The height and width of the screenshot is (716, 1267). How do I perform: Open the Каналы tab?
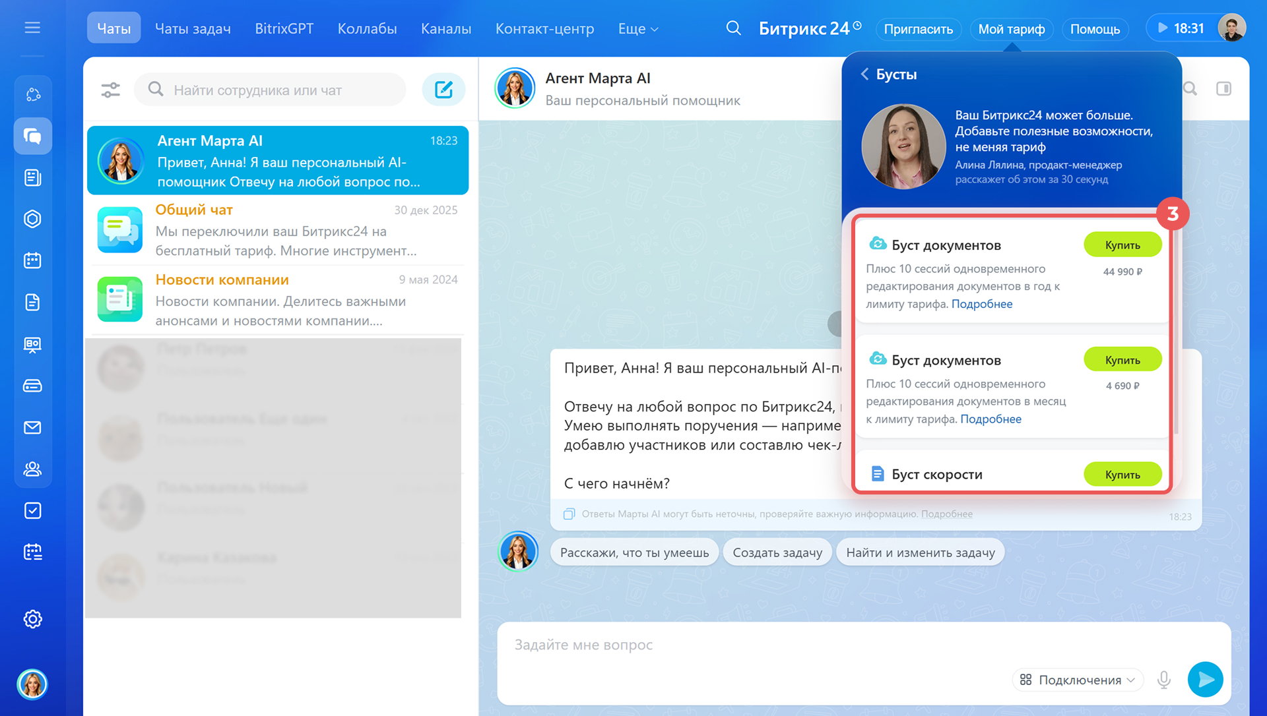446,29
